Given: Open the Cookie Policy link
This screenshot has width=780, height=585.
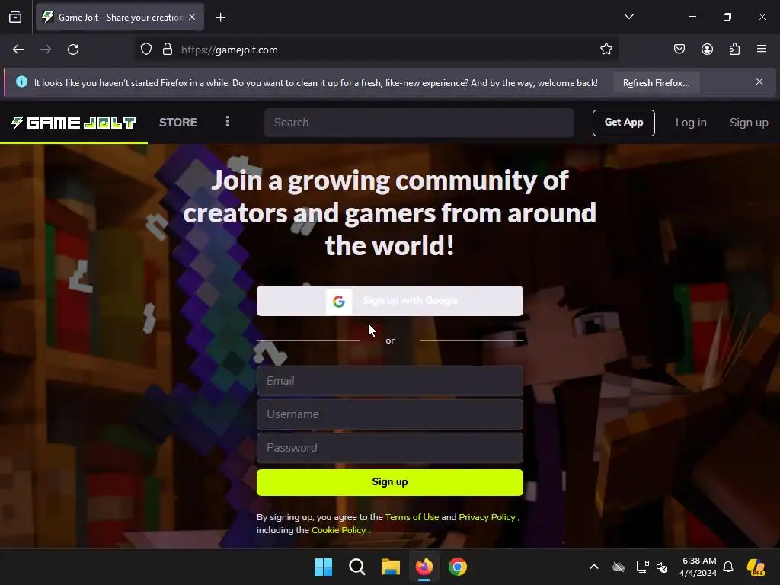Looking at the screenshot, I should pyautogui.click(x=339, y=530).
